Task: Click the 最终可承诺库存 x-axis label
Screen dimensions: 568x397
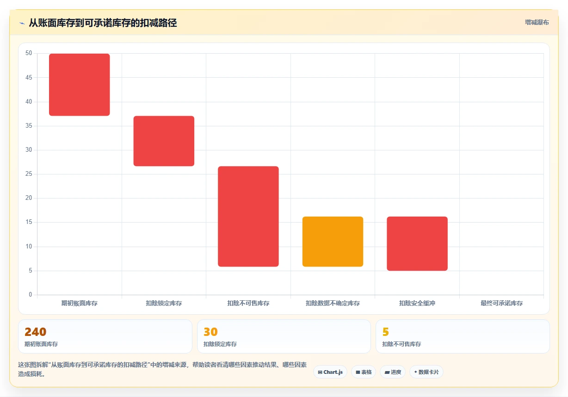Action: click(x=501, y=304)
